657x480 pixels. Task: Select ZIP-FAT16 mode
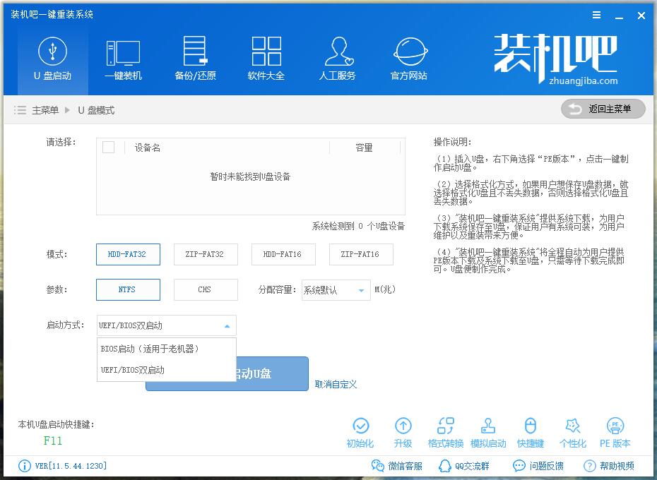tap(361, 254)
